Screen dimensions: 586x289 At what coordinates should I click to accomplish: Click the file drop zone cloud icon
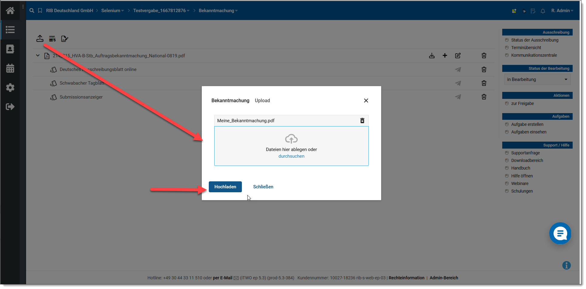pyautogui.click(x=291, y=139)
